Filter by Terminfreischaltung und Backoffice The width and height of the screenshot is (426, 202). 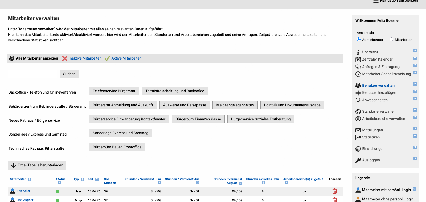(x=175, y=91)
